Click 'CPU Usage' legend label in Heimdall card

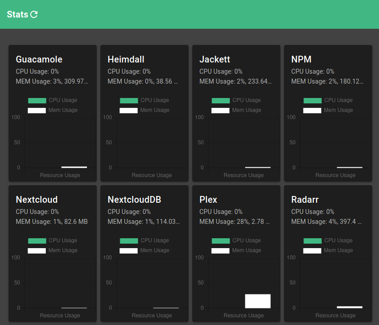tap(155, 100)
